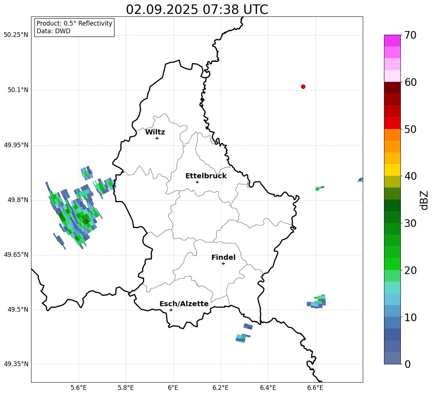Click the 49.65°N latitude label
433x395 pixels.
click(x=16, y=255)
